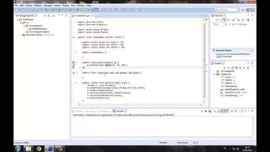Click New Task icon in Task List
The height and width of the screenshot is (152, 270).
pyautogui.click(x=217, y=20)
